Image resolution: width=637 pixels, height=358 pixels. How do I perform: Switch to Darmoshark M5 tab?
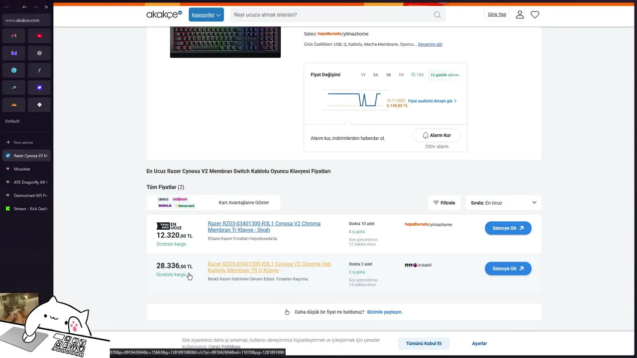[26, 195]
